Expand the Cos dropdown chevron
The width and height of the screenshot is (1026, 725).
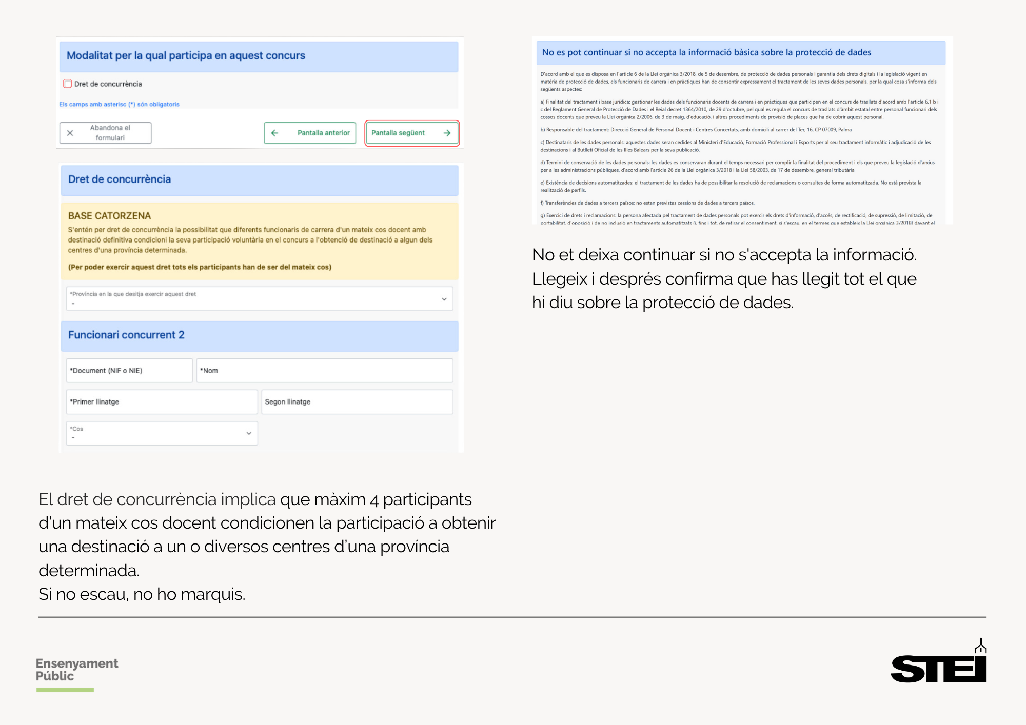pos(249,433)
